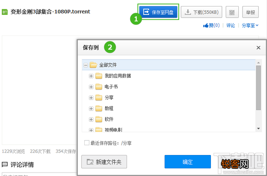Image resolution: width=267 pixels, height=176 pixels.
Task: Click the 新建文件夹 button
Action: [104, 162]
